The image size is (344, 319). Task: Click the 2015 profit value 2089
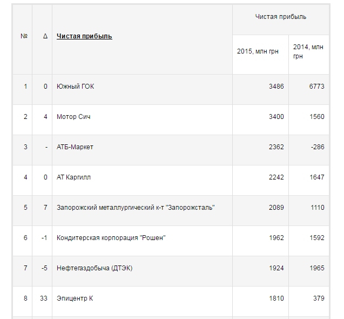[276, 208]
